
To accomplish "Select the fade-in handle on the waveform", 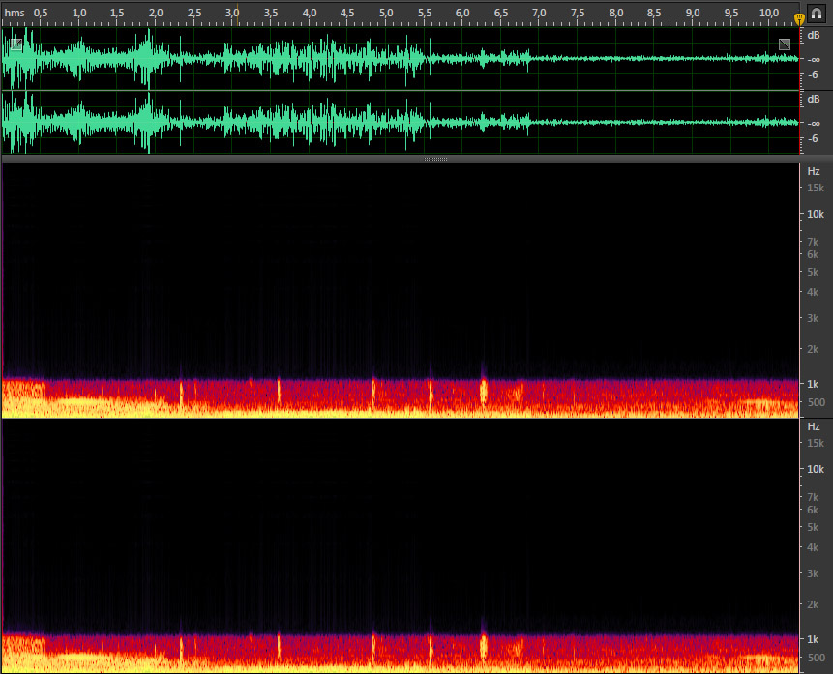I will 16,44.
